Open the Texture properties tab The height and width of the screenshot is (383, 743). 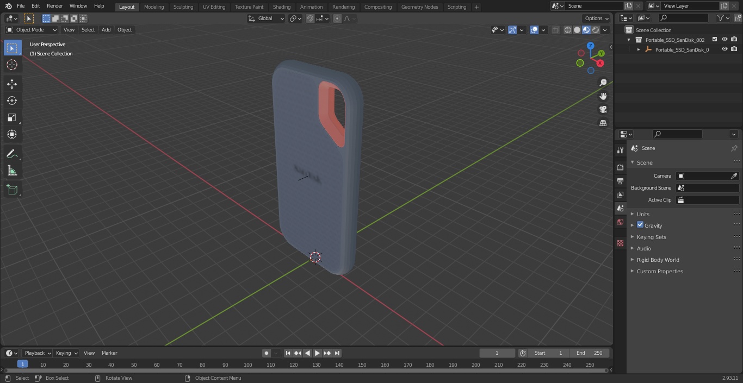tap(620, 243)
